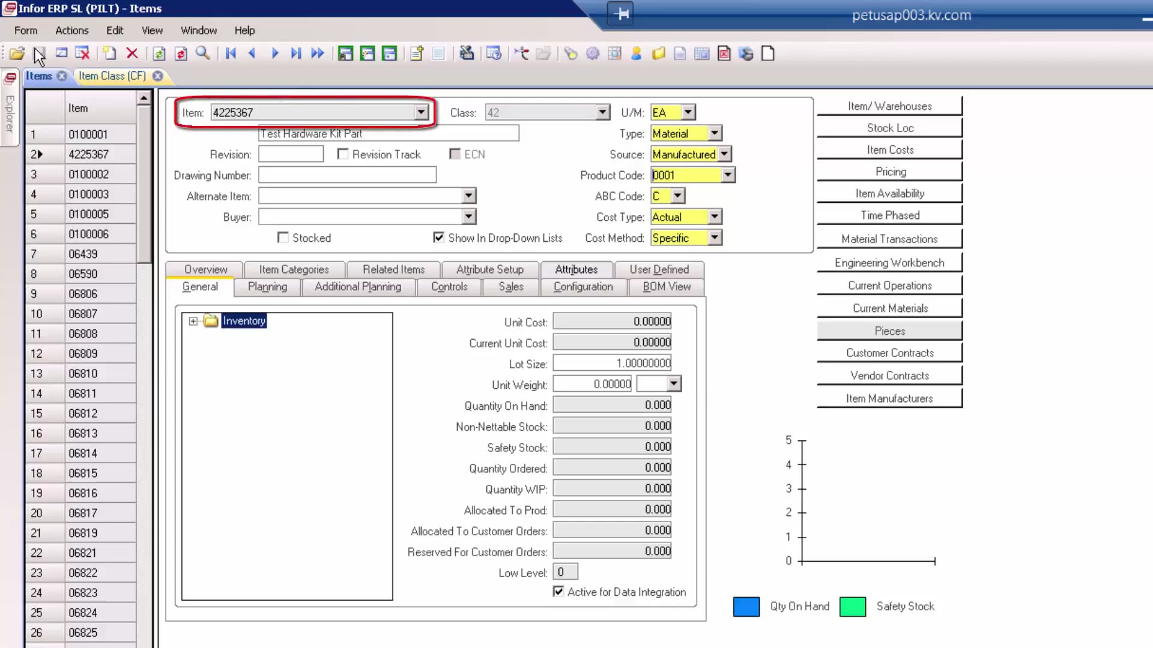1153x648 pixels.
Task: Switch to the Planning tab
Action: 267,287
